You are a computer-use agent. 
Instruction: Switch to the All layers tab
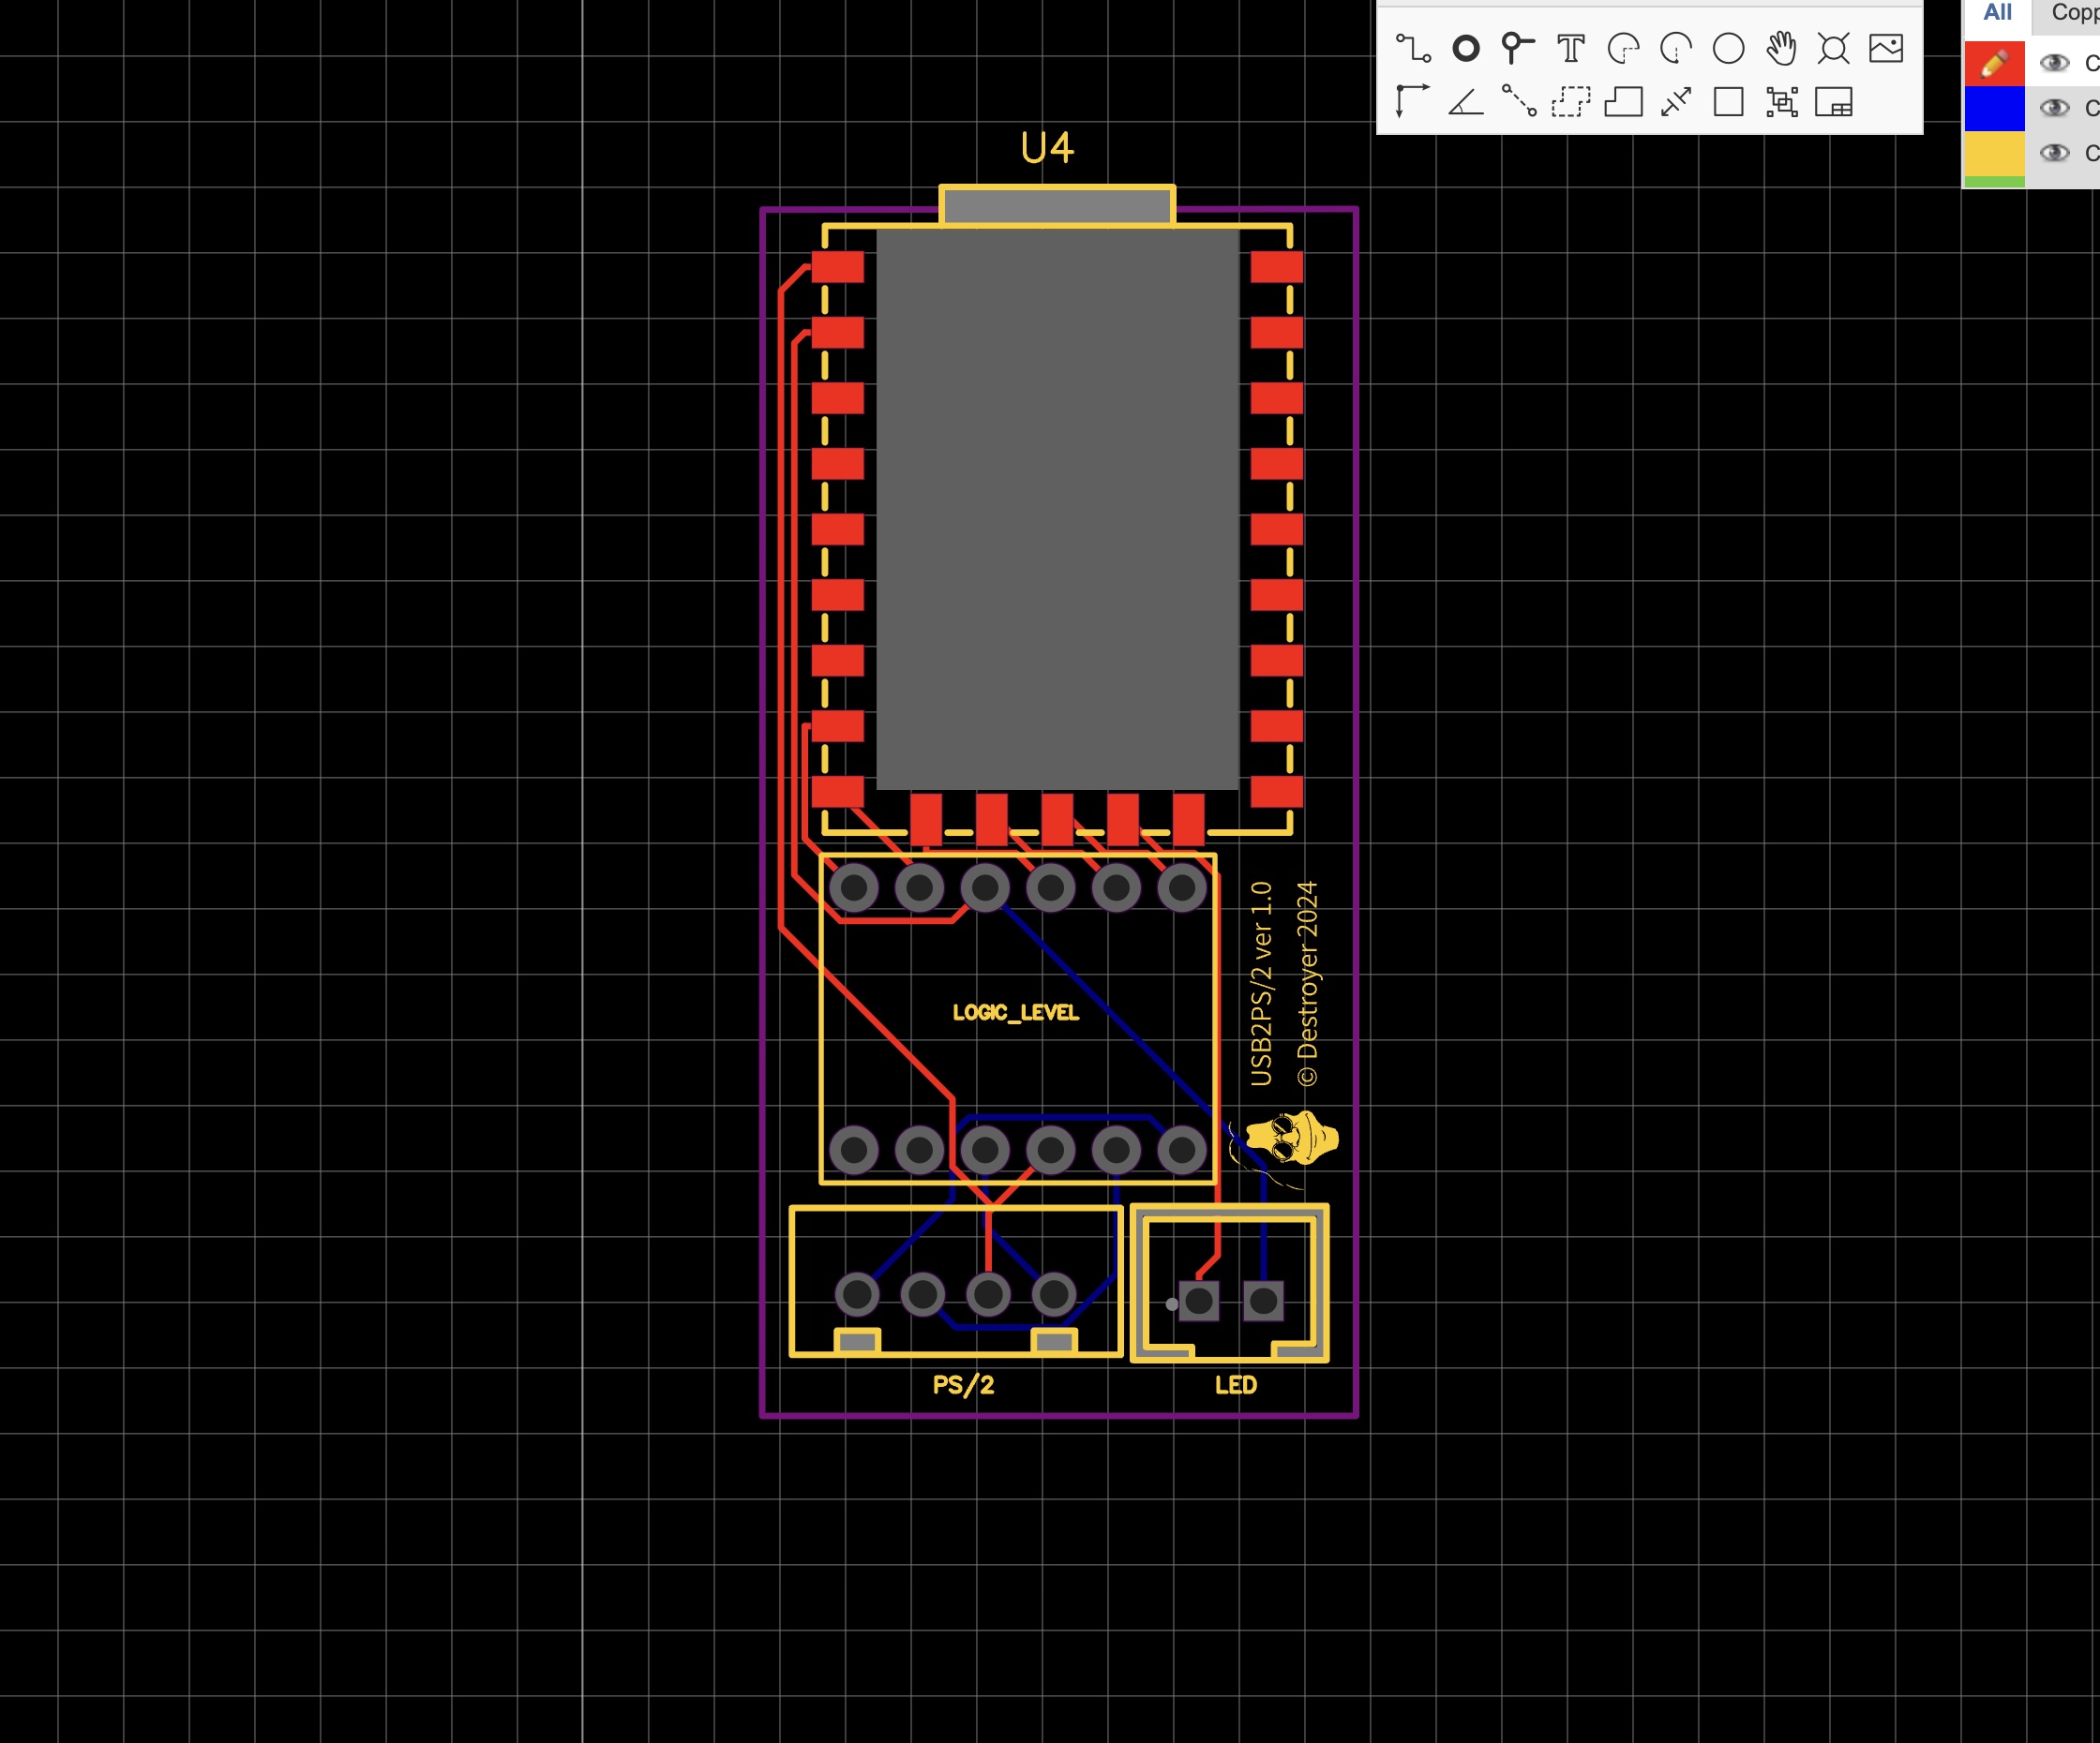coord(1997,13)
